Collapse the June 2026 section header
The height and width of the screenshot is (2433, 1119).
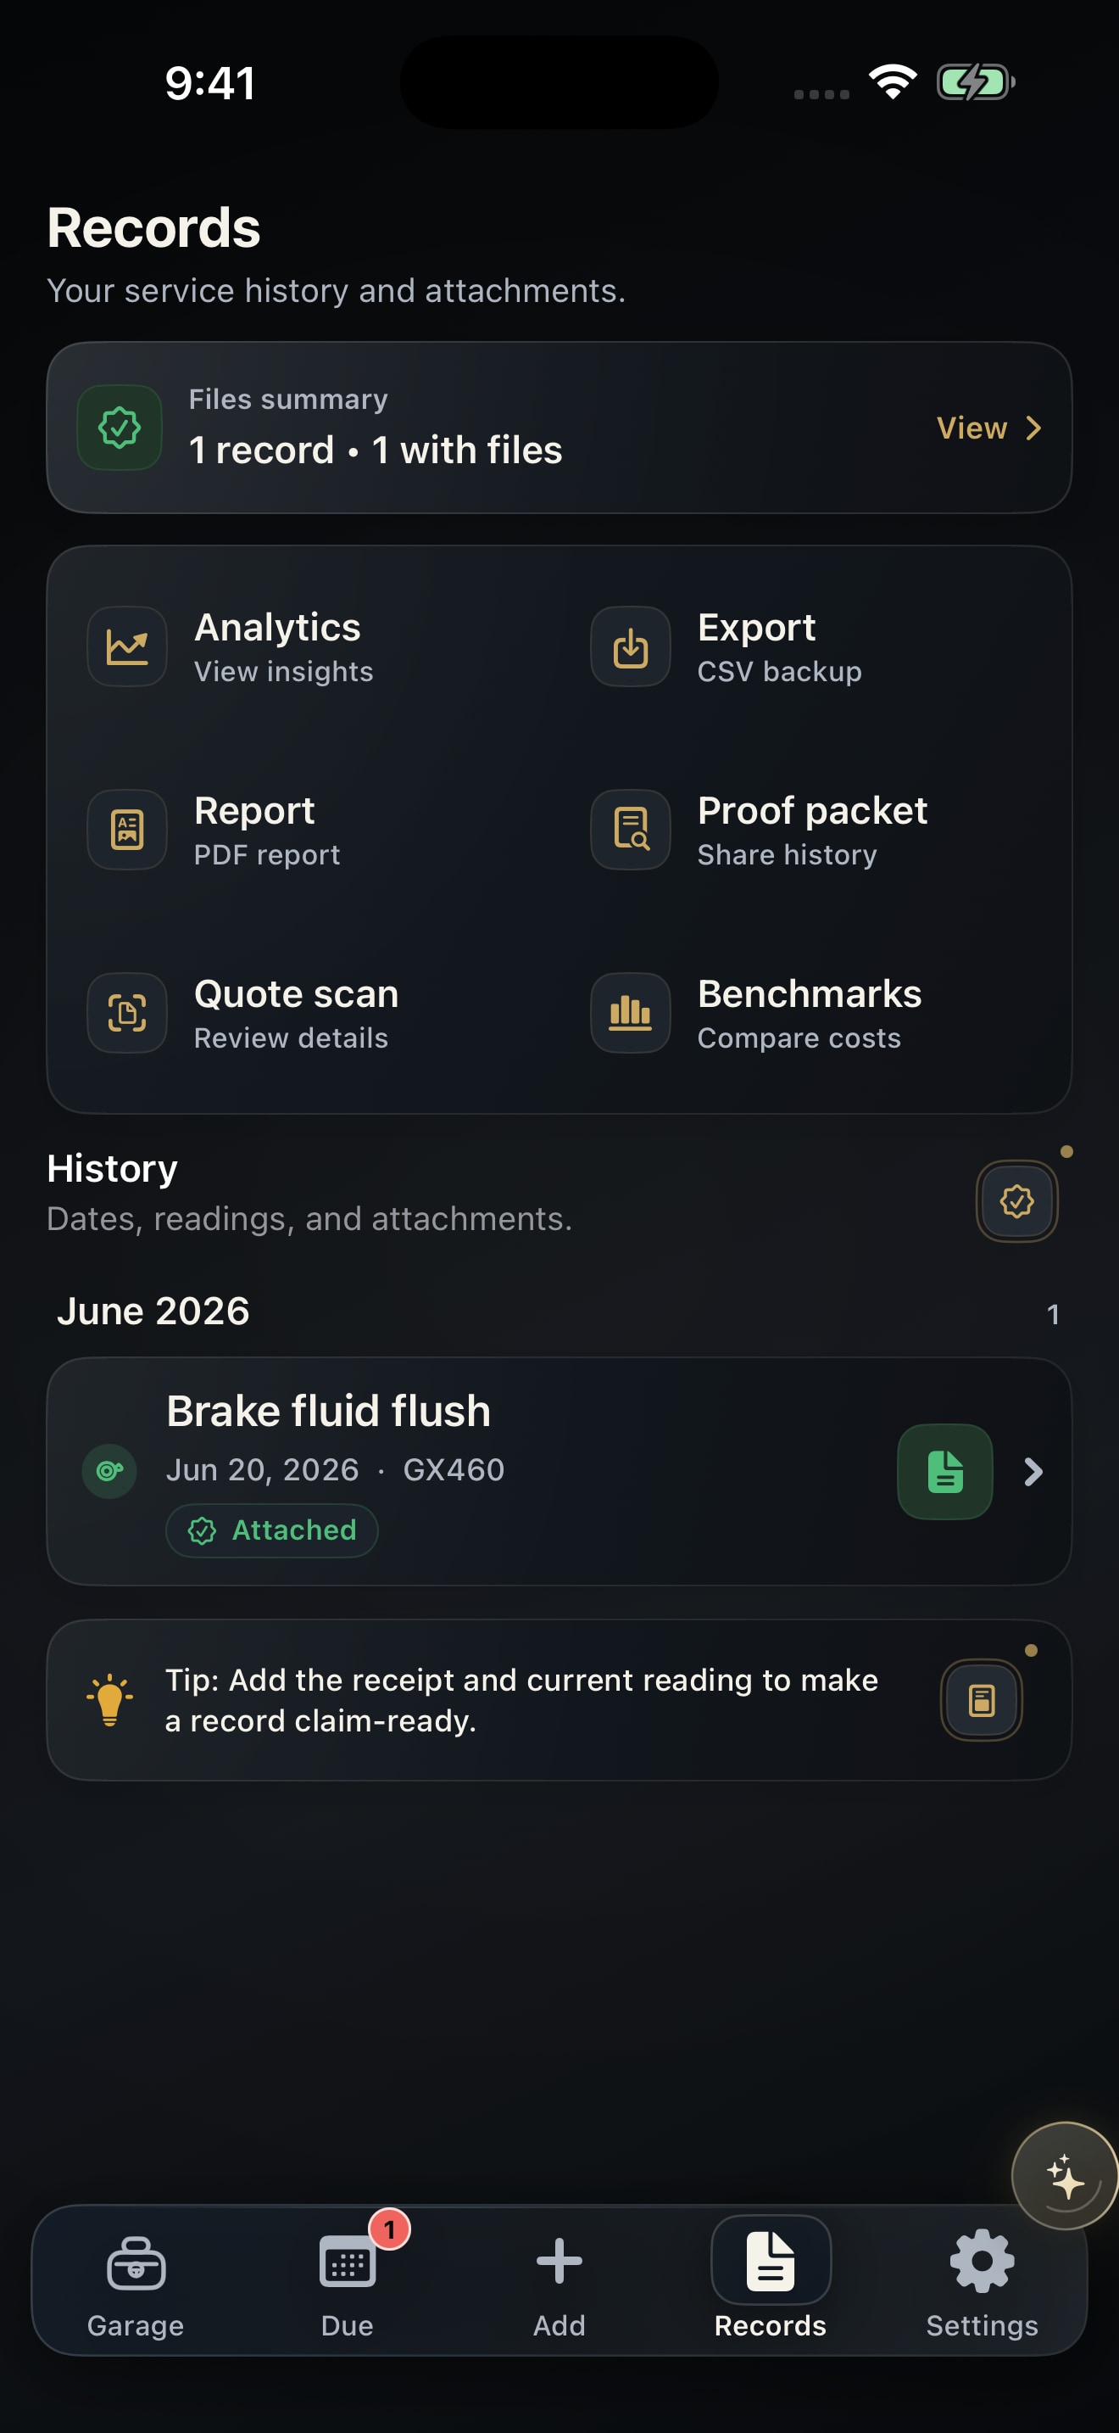(x=559, y=1312)
